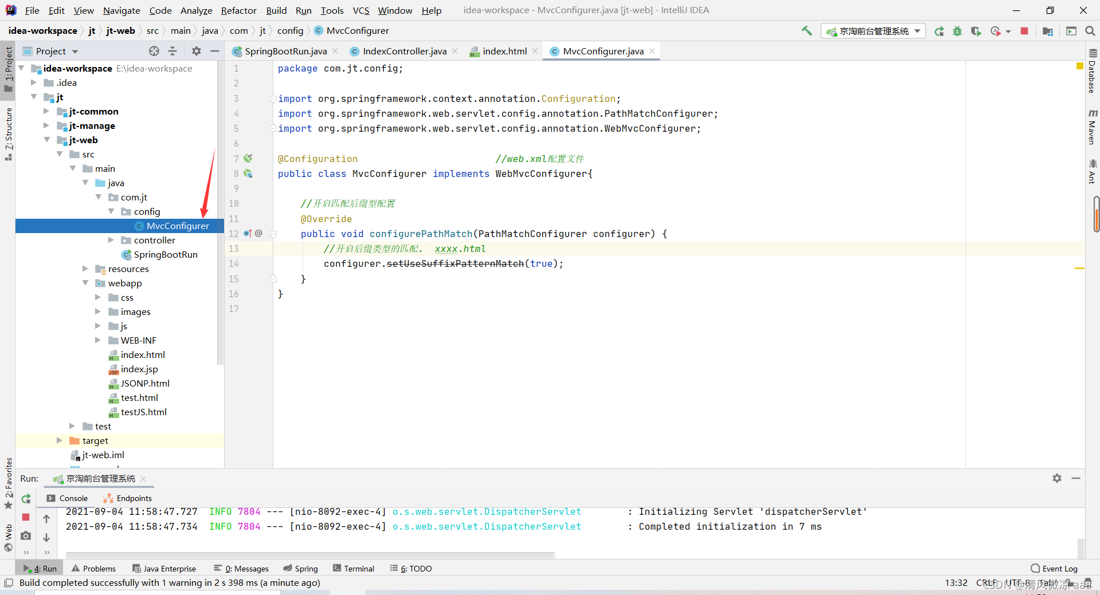This screenshot has height=595, width=1100.
Task: Select SpringBootRun in the project tree
Action: coord(166,254)
